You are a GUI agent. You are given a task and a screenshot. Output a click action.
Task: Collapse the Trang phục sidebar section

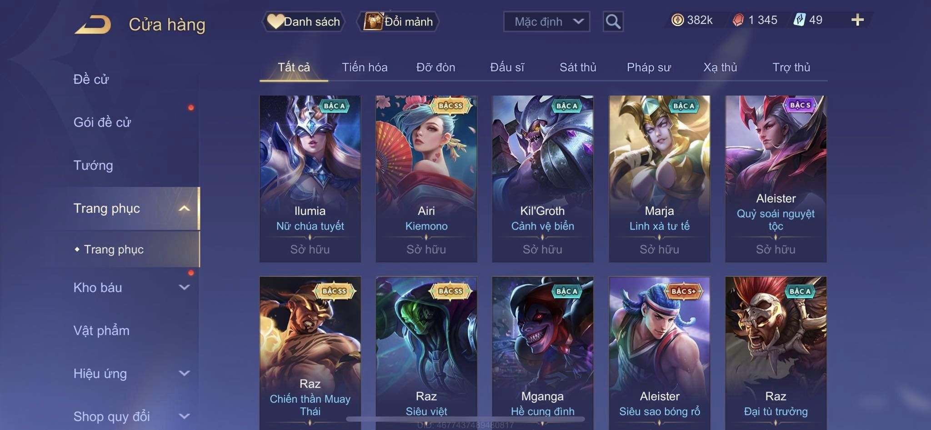click(x=184, y=209)
